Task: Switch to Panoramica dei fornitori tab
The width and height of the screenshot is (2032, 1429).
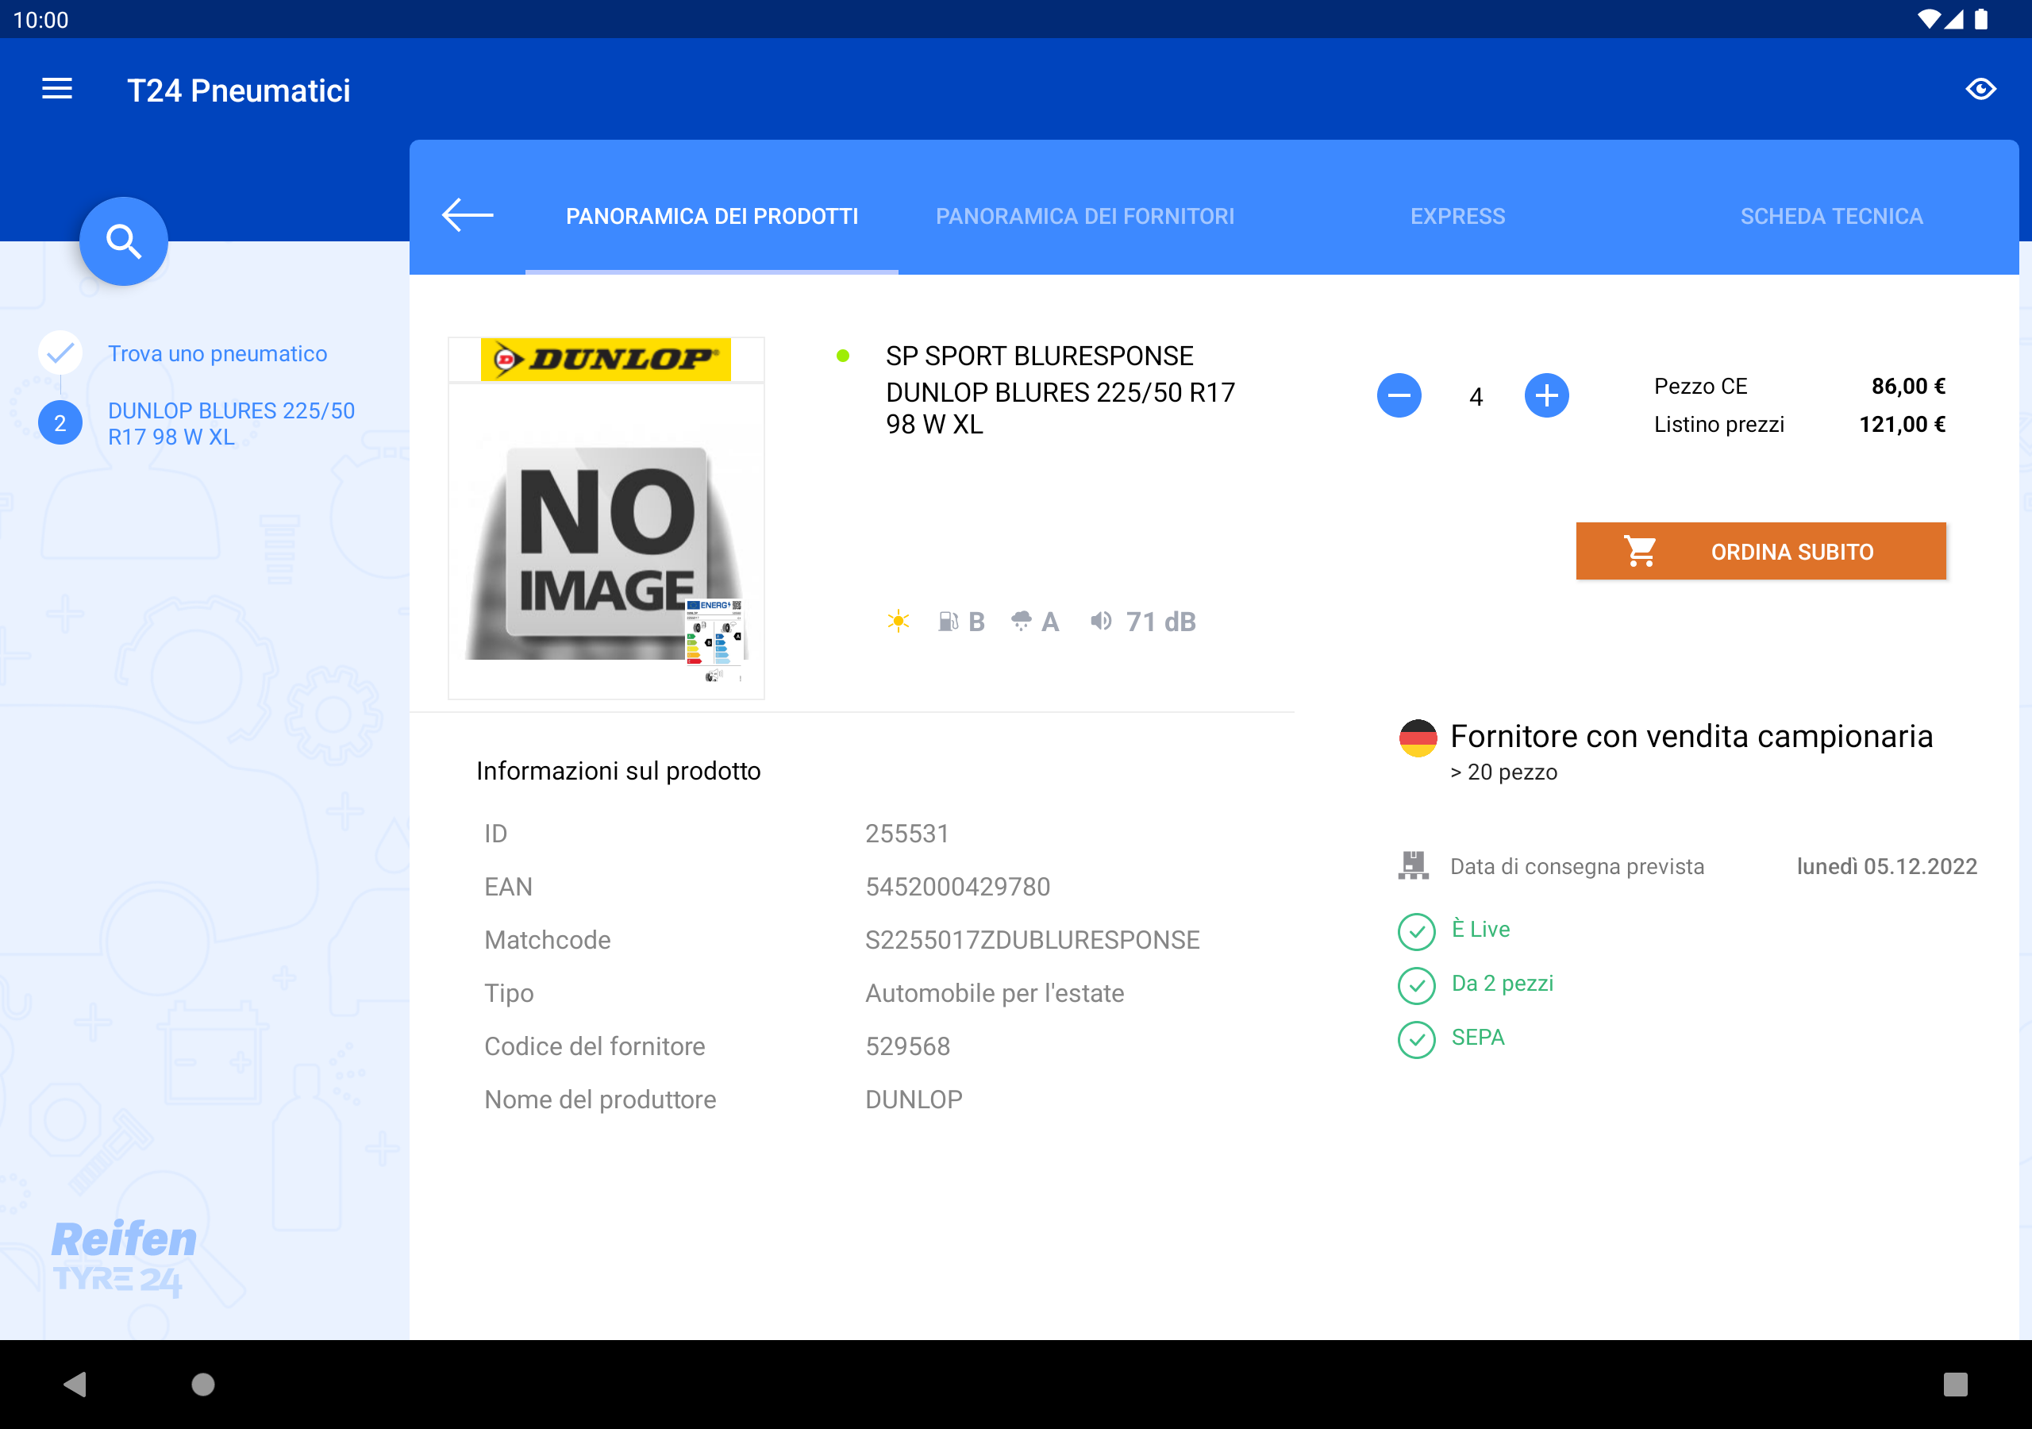Action: 1084,216
